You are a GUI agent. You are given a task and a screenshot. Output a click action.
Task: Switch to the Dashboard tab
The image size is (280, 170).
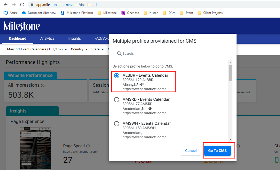18,38
